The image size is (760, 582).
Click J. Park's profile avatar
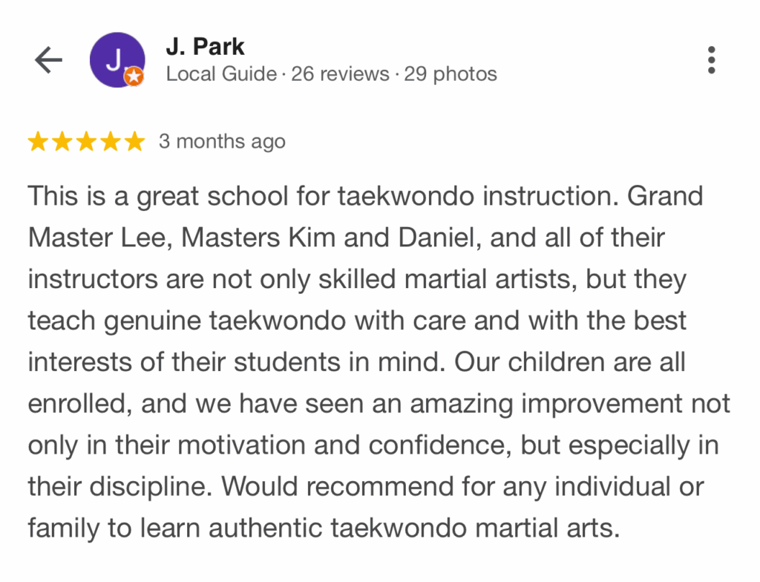click(x=117, y=59)
